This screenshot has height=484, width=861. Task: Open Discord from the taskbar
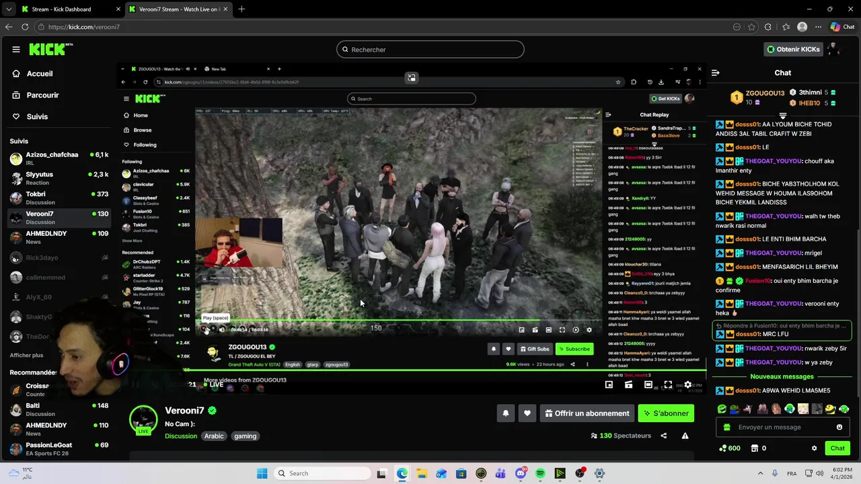point(521,473)
